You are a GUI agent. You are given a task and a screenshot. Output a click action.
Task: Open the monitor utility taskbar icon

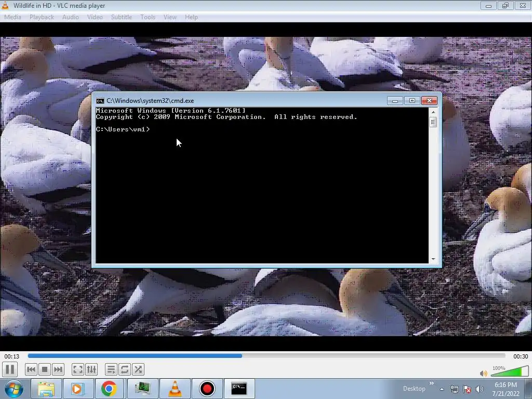click(142, 389)
